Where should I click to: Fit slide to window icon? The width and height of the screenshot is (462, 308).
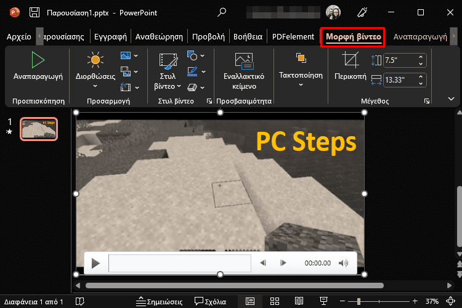[x=450, y=301]
